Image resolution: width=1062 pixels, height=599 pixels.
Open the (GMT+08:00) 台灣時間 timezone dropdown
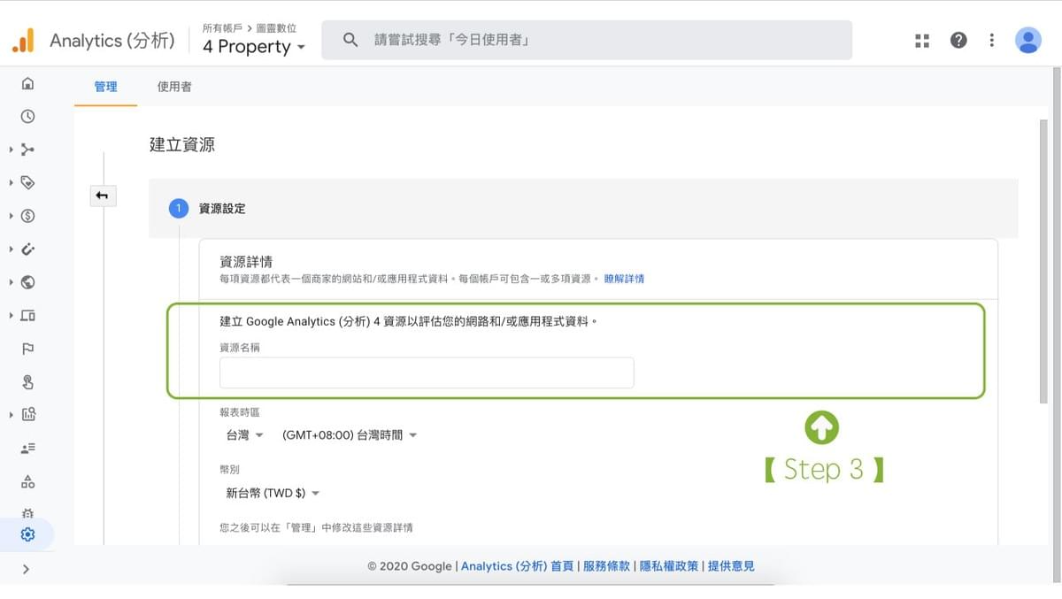349,435
